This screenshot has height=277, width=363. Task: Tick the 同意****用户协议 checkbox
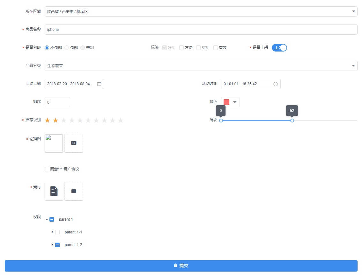coord(47,169)
